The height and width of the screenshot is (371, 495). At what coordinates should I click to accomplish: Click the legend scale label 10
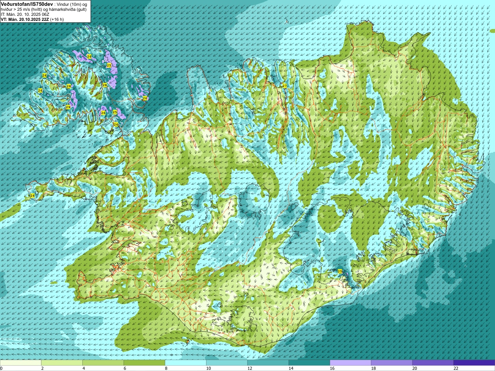click(x=208, y=368)
